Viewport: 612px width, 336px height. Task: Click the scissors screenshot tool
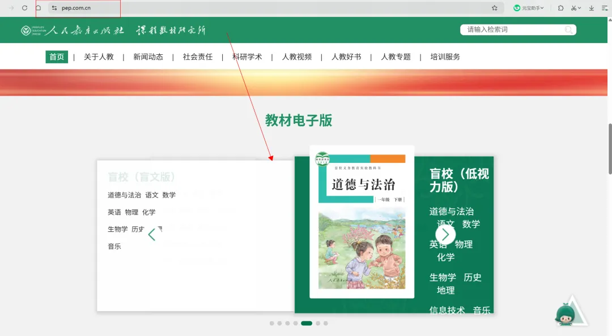tap(573, 8)
